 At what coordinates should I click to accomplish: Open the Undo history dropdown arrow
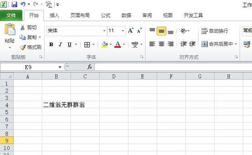[x=29, y=4]
